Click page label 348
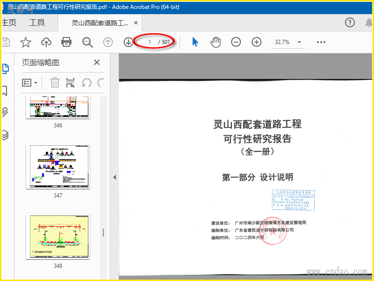Screen dimensions: 374x281 point(58,266)
